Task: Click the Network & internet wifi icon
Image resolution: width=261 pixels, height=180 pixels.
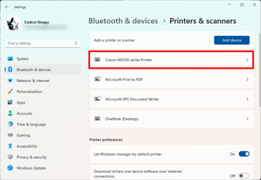Action: tap(10, 81)
